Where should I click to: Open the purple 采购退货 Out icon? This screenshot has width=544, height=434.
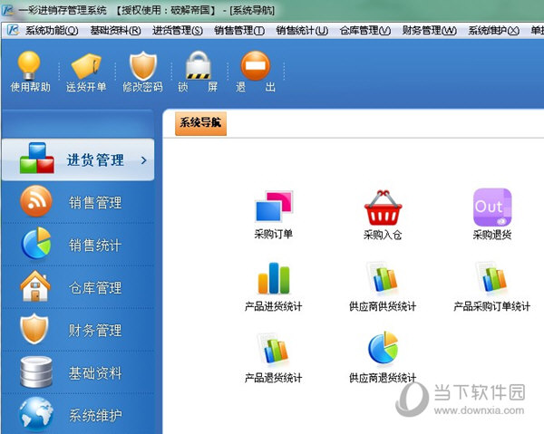pyautogui.click(x=492, y=207)
